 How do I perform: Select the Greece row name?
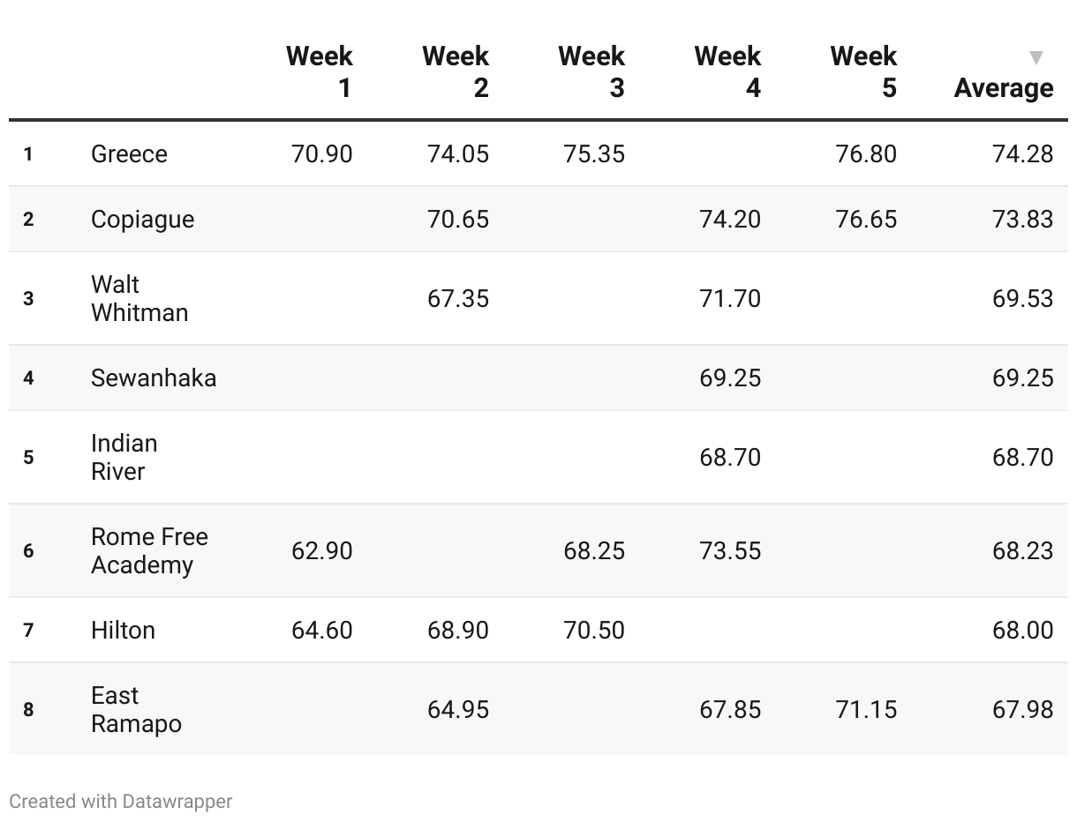coord(129,153)
